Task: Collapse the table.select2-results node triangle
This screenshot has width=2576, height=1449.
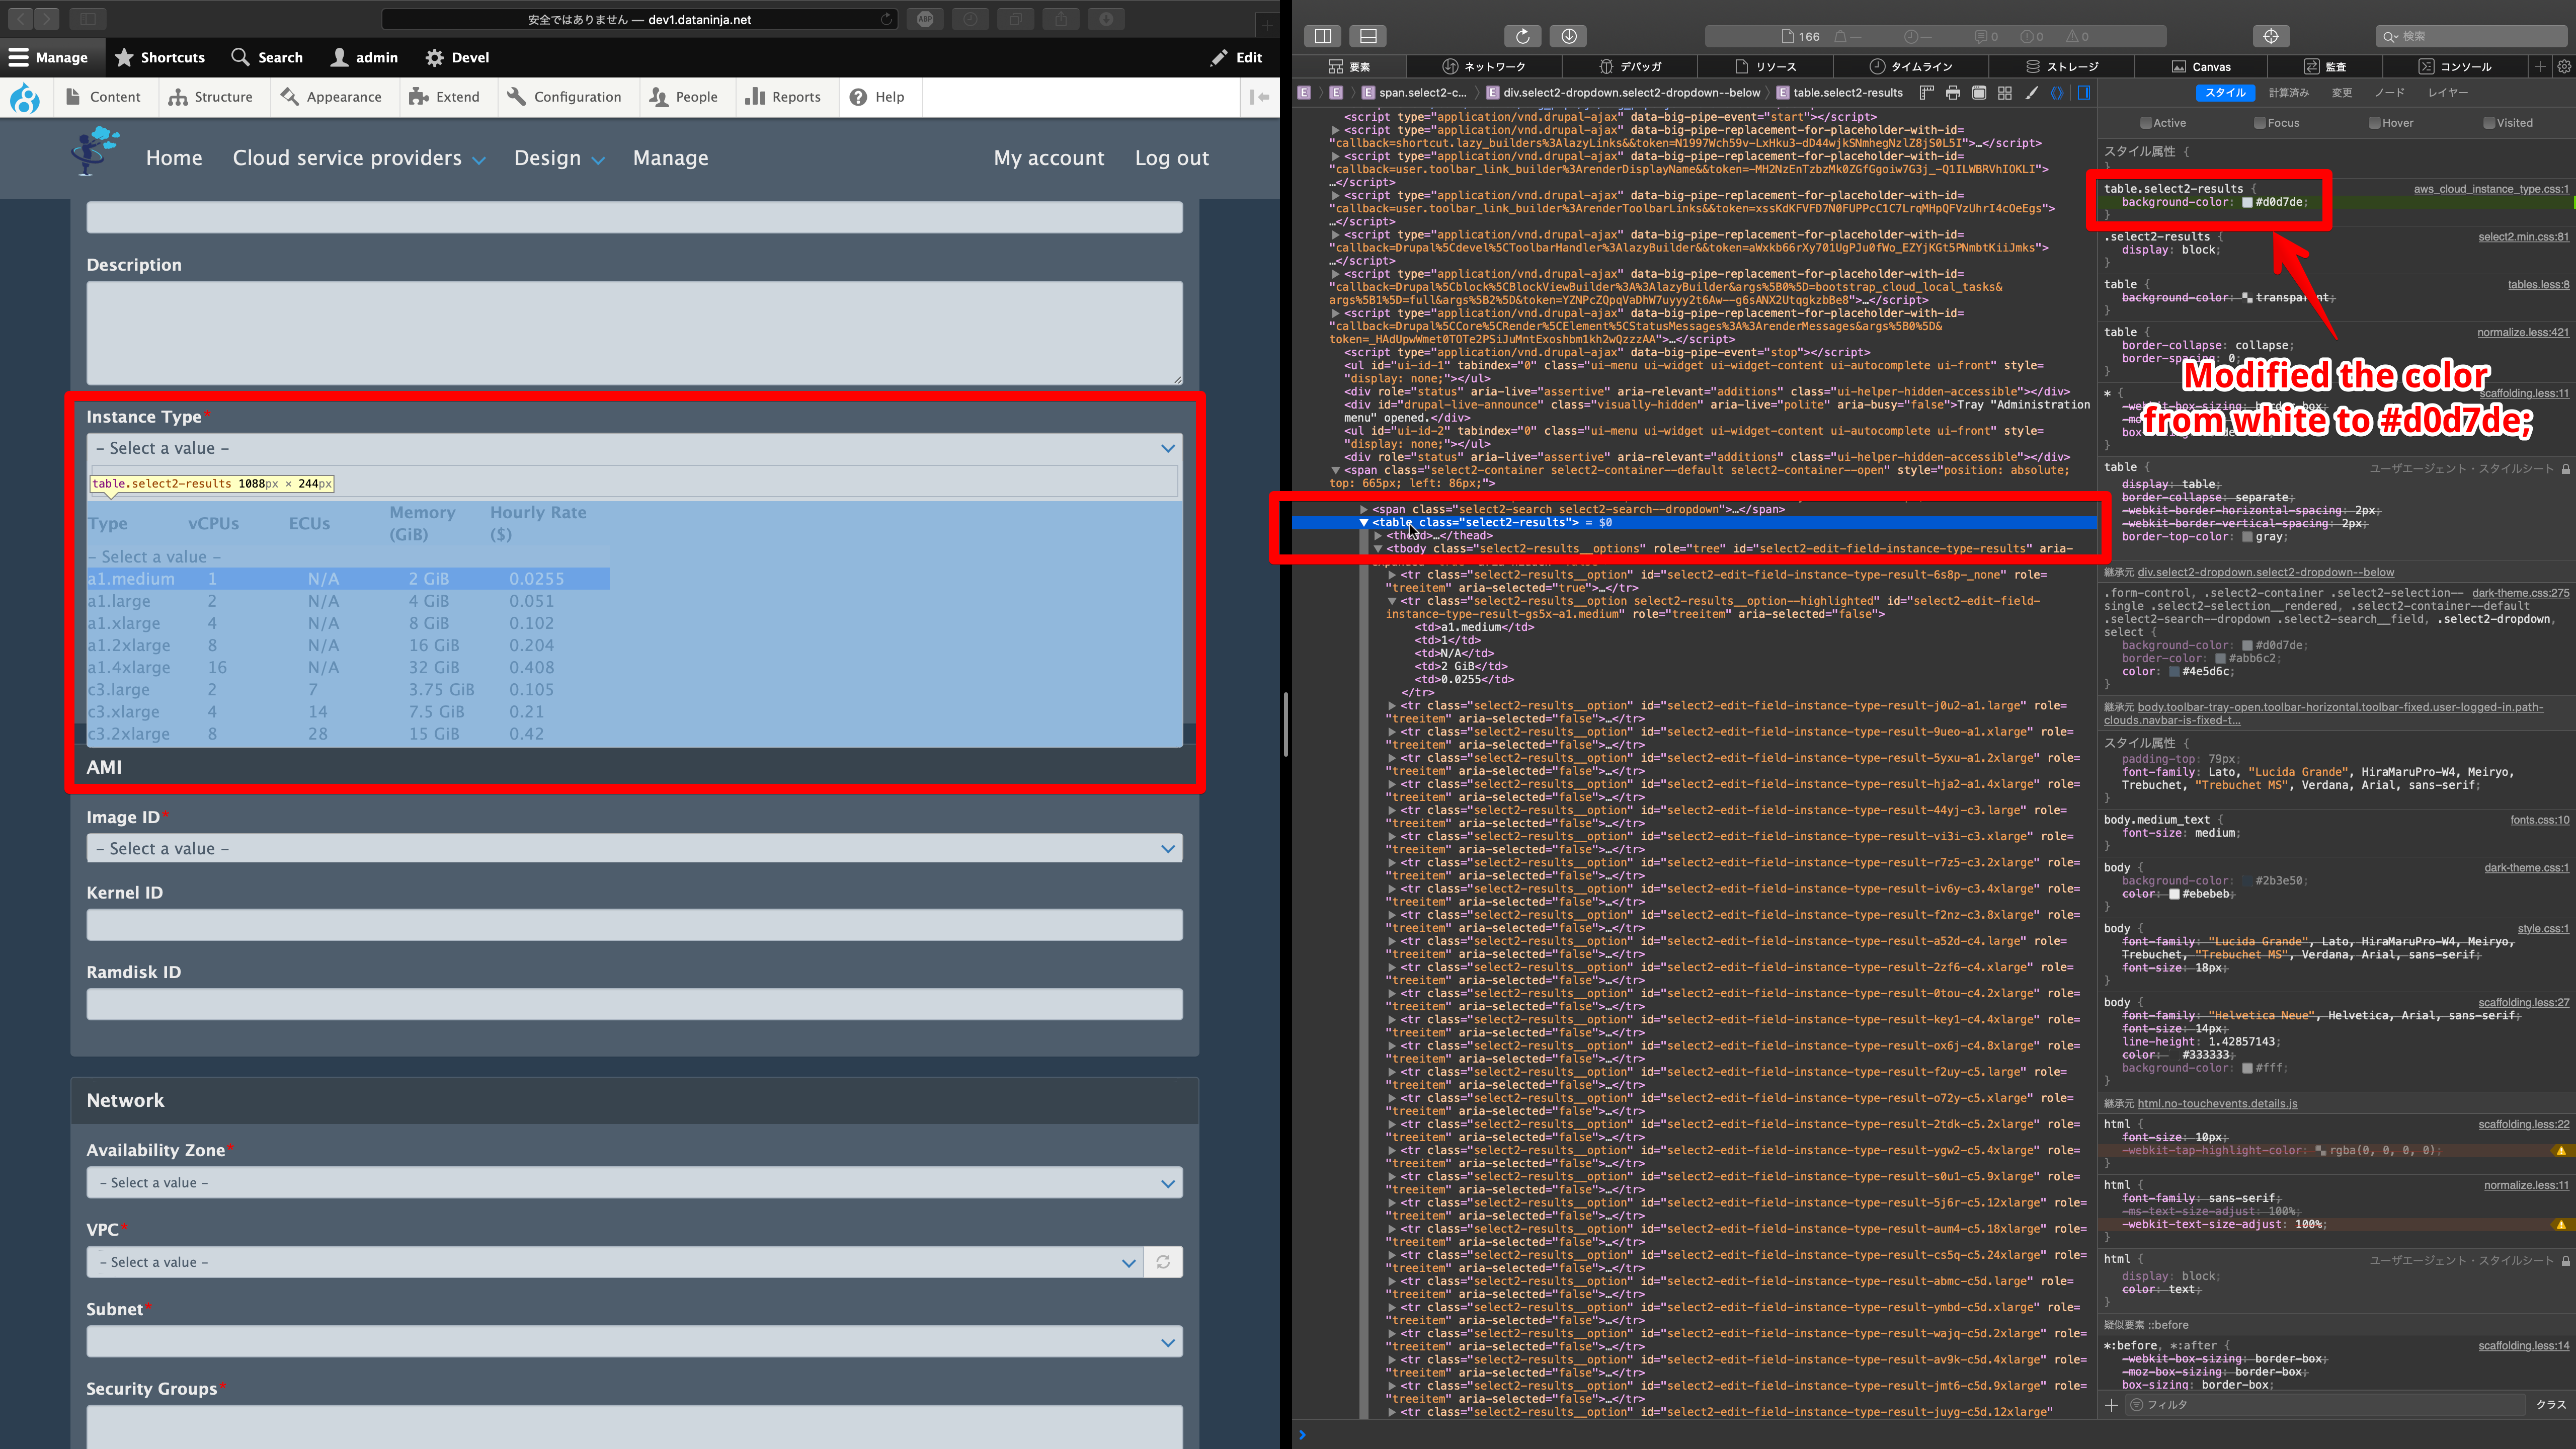Action: (1363, 523)
